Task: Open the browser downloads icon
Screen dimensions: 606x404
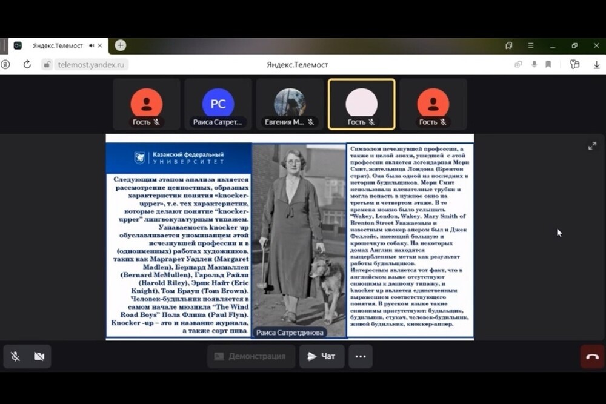Action: pos(596,64)
